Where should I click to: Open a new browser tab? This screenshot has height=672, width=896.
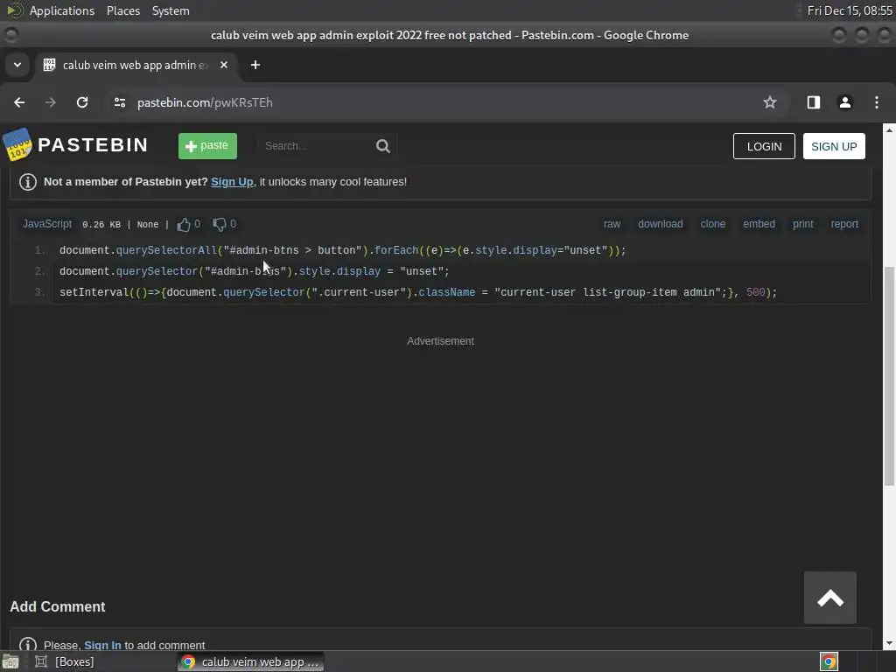(255, 65)
